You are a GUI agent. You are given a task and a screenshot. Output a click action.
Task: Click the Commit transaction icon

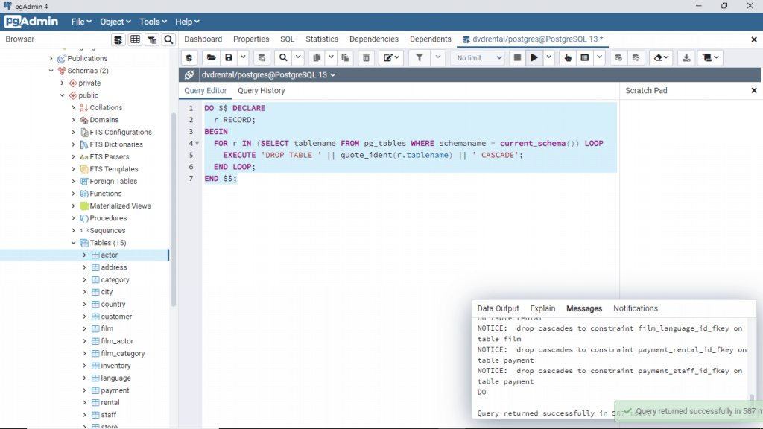(618, 58)
